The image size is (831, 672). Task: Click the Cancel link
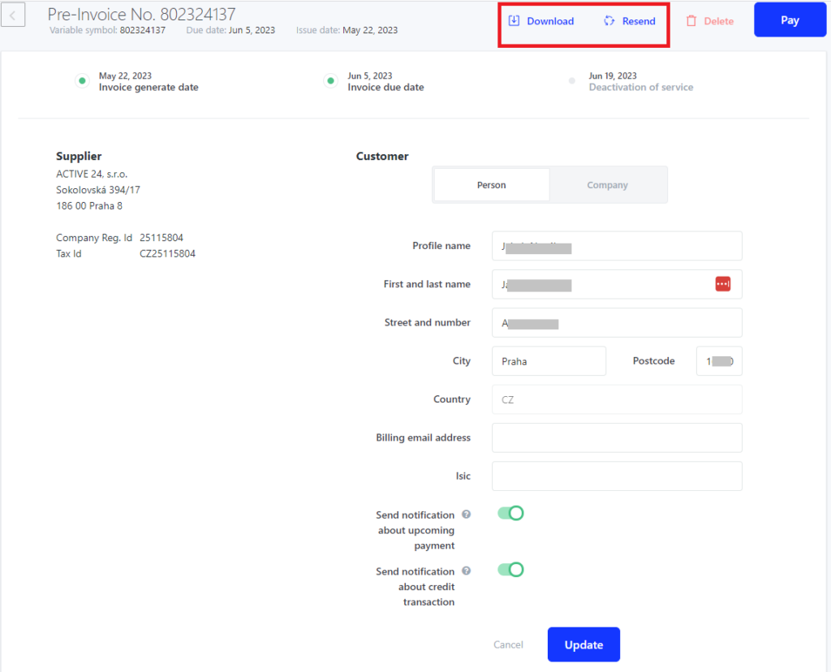[x=508, y=644]
